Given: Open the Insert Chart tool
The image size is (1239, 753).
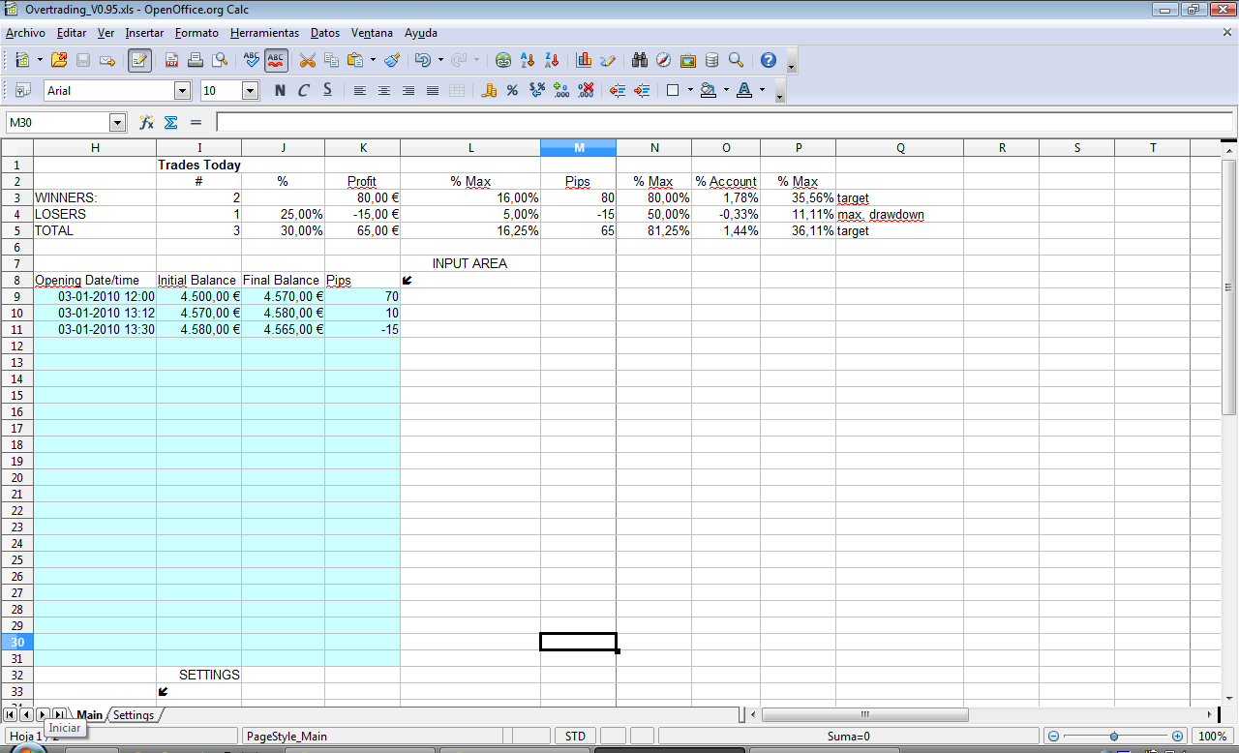Looking at the screenshot, I should 584,60.
